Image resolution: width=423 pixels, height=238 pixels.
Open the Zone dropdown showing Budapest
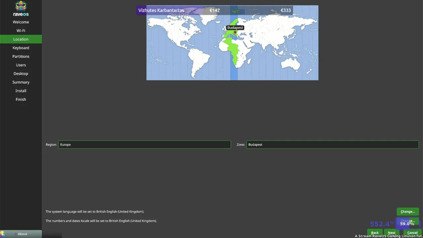tap(332, 144)
